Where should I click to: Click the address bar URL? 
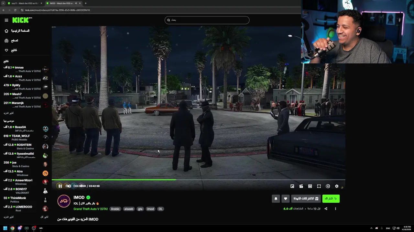click(58, 10)
